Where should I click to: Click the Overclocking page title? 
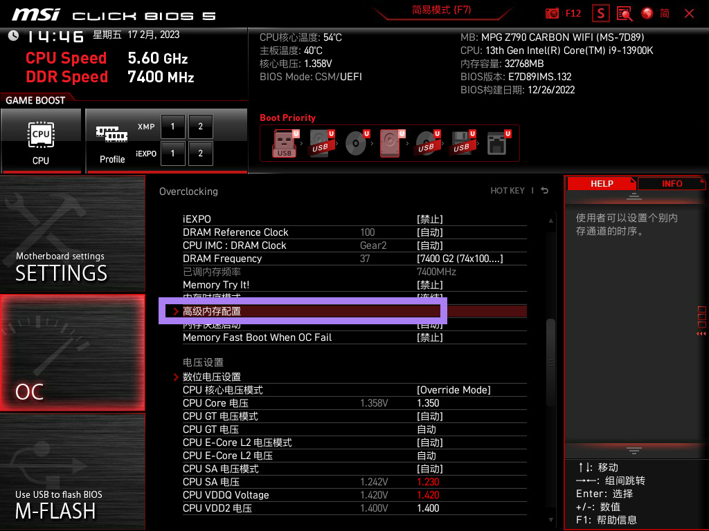point(188,192)
